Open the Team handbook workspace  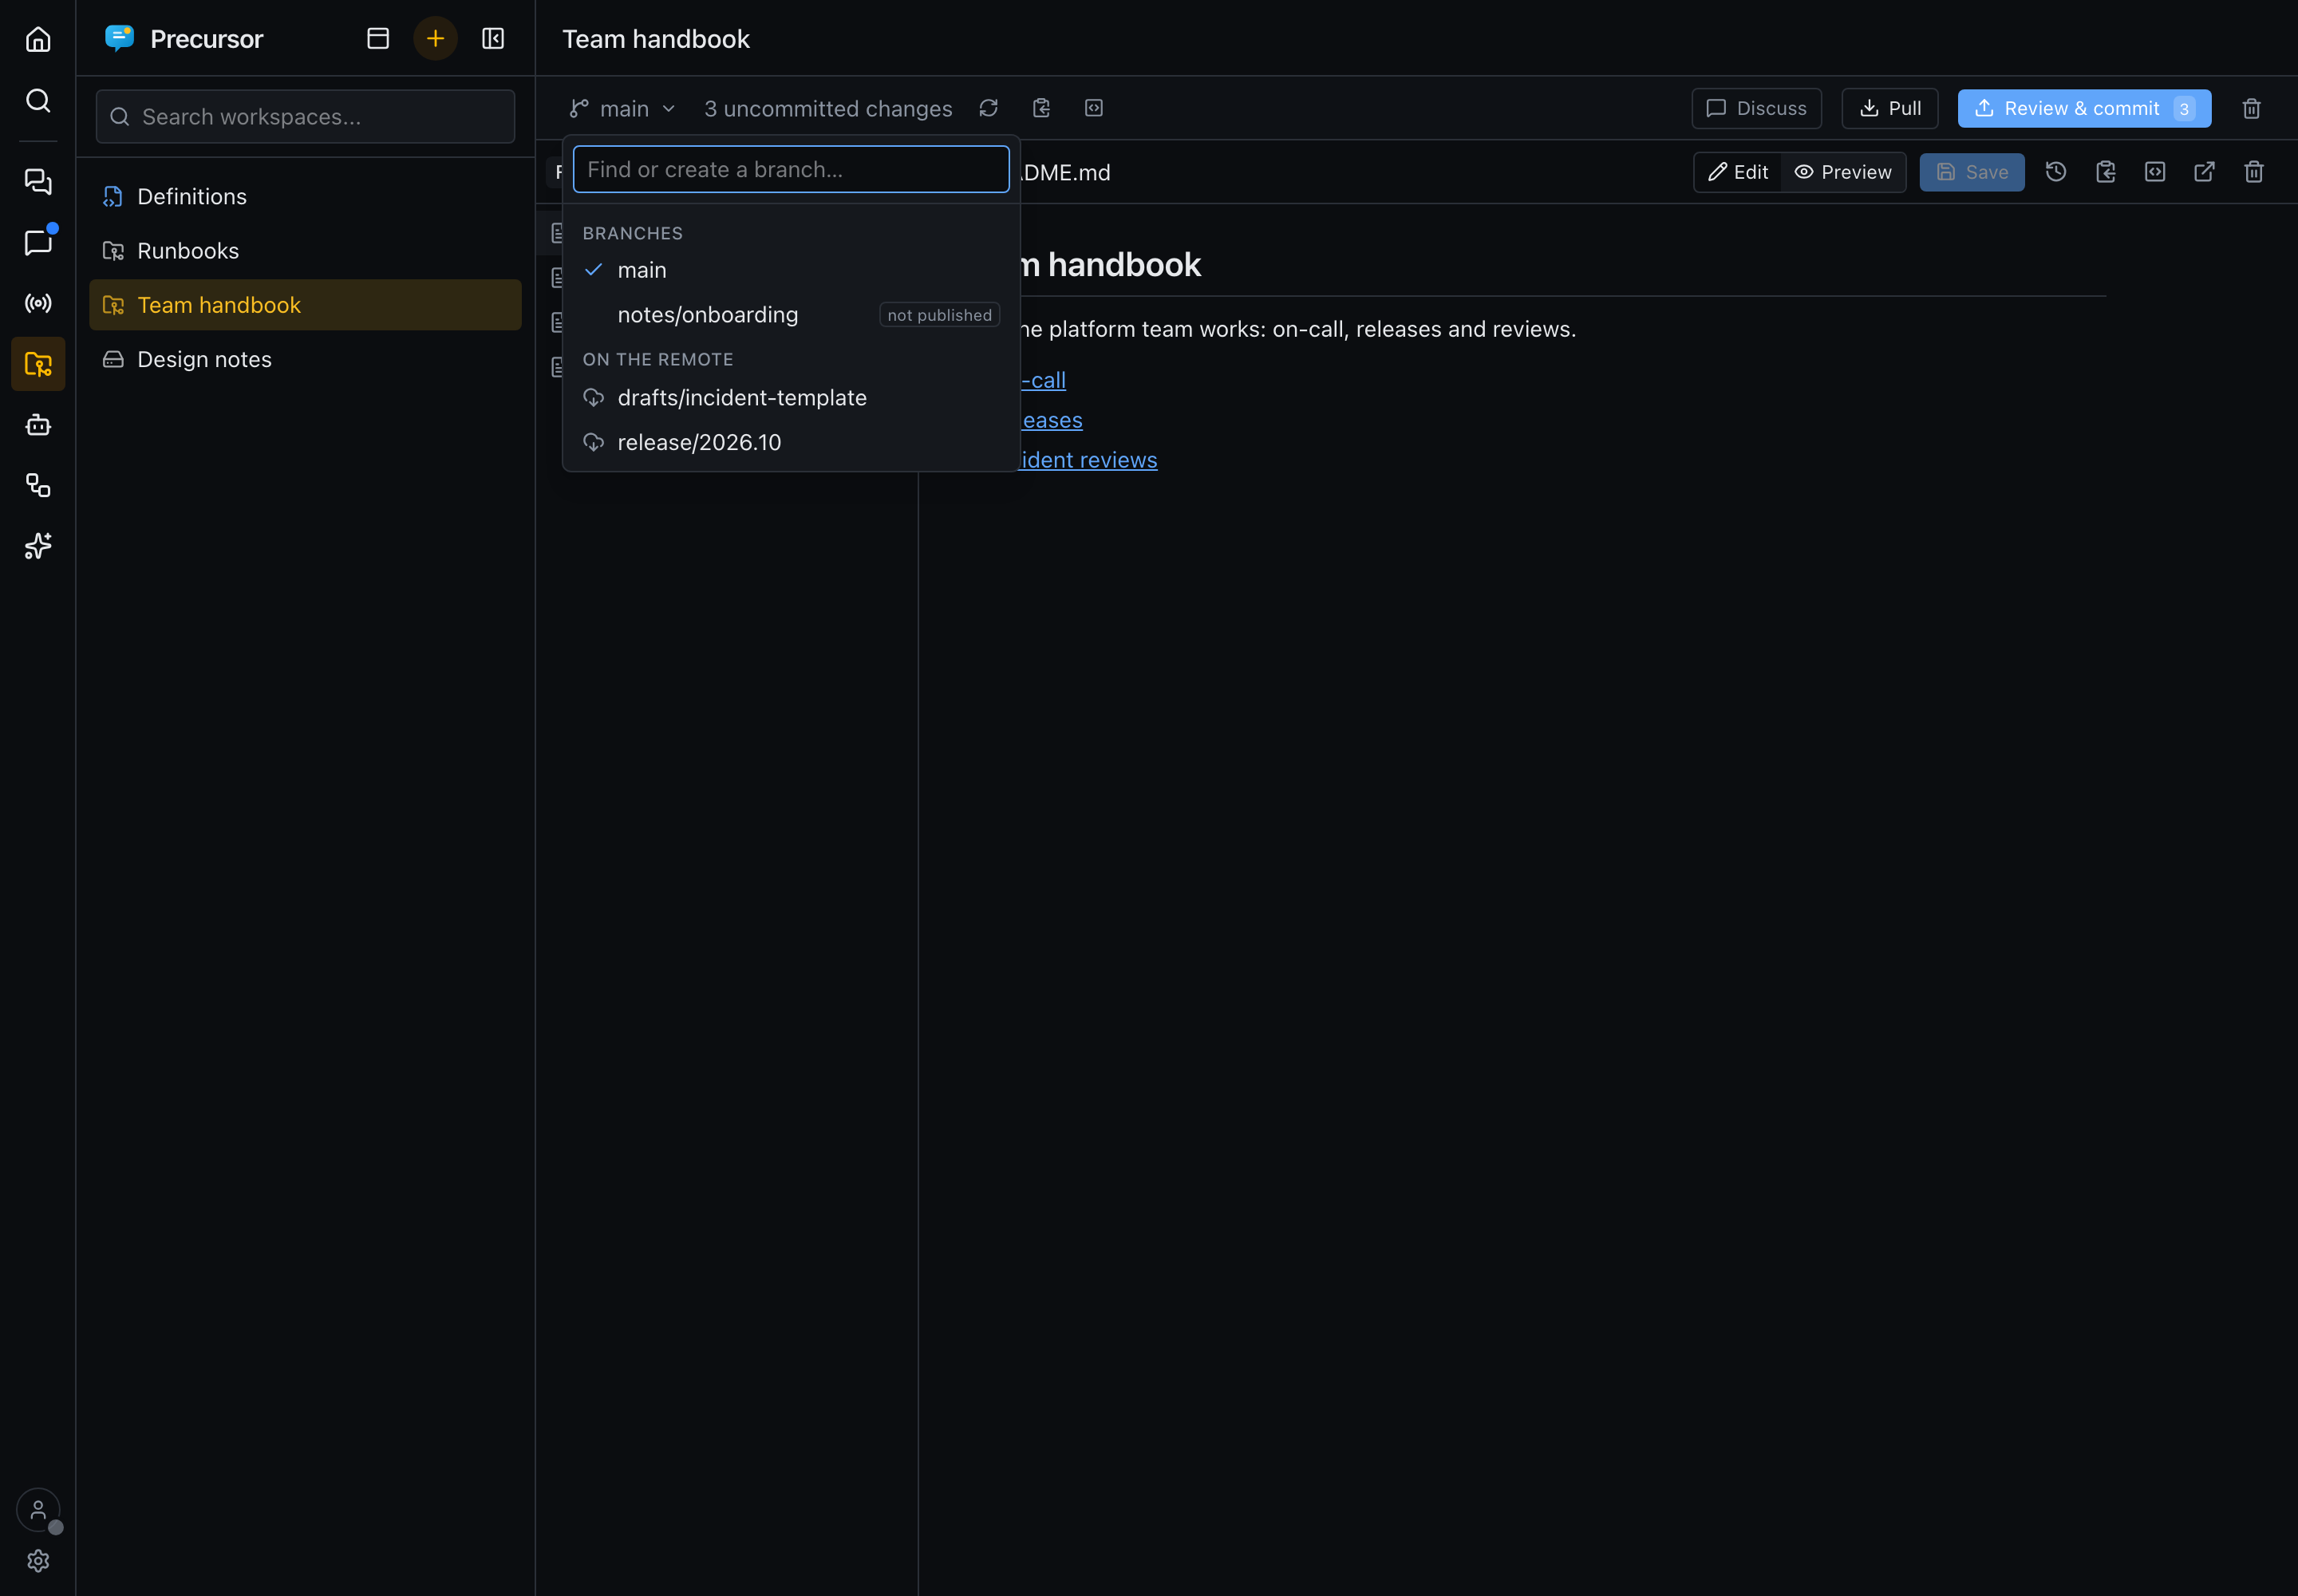click(305, 305)
